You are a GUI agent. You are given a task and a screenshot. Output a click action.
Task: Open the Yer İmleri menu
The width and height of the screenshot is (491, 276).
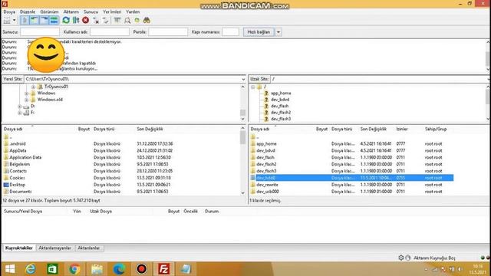[112, 11]
